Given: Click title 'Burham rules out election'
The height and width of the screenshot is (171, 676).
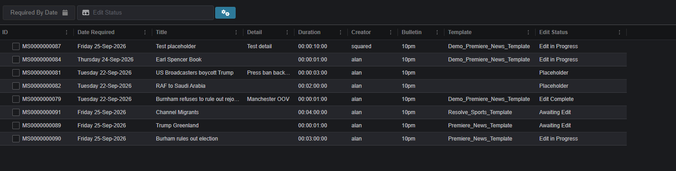Looking at the screenshot, I should [x=187, y=139].
